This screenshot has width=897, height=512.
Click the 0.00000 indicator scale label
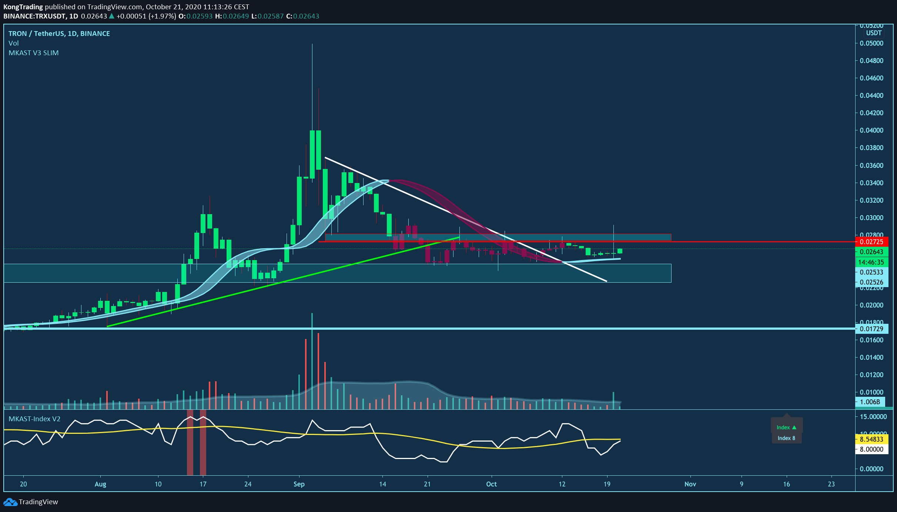coord(871,469)
